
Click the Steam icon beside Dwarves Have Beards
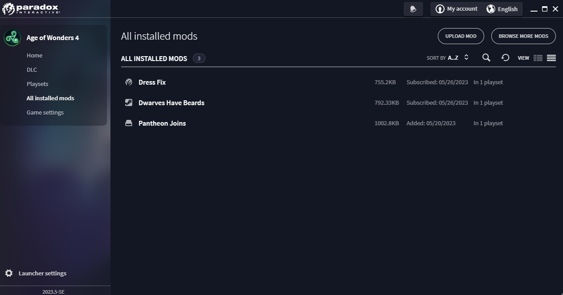click(129, 102)
